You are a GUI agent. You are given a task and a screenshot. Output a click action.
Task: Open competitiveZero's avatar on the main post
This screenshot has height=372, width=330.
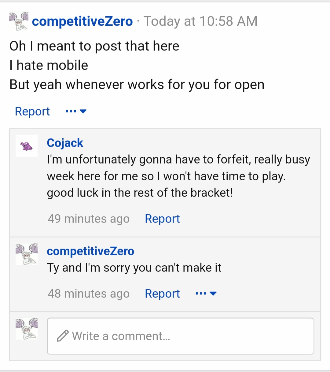[19, 21]
